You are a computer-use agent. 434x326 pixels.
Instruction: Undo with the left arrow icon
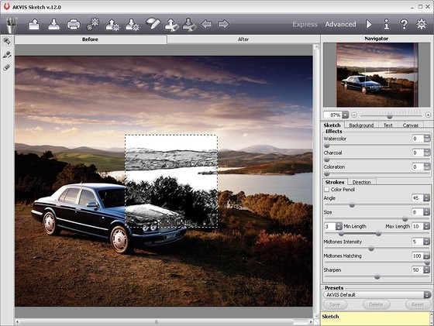pyautogui.click(x=206, y=24)
